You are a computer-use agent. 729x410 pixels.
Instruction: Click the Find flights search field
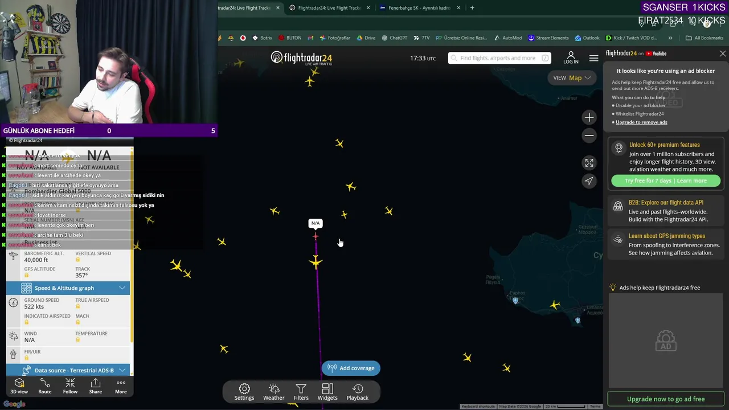click(x=499, y=58)
